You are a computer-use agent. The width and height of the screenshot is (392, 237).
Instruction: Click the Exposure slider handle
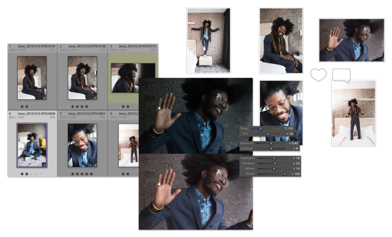click(x=272, y=143)
